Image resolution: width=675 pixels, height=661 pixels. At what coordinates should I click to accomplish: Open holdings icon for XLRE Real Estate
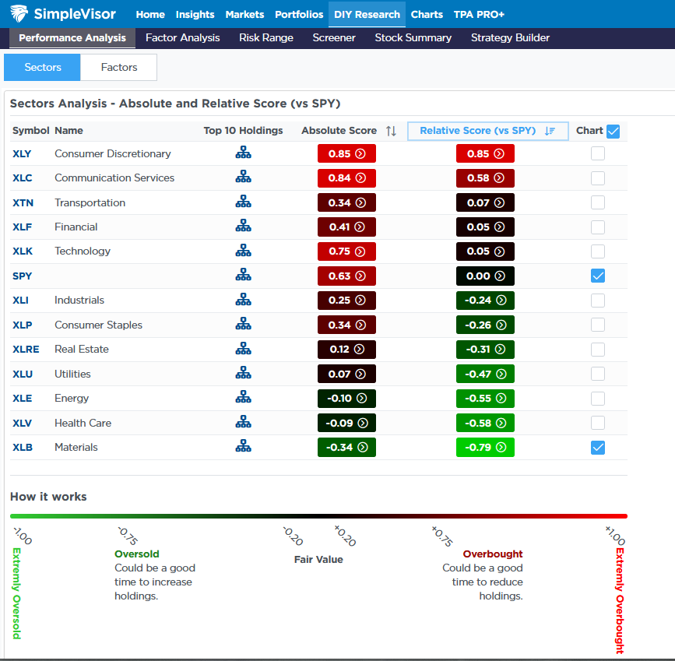[243, 349]
